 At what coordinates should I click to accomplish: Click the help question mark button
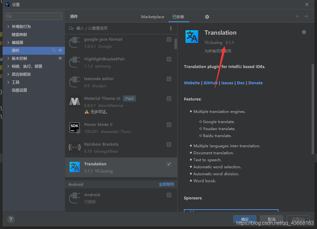(x=11, y=219)
